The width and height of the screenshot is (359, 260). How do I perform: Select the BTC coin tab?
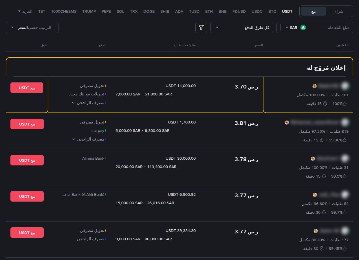pyautogui.click(x=272, y=12)
